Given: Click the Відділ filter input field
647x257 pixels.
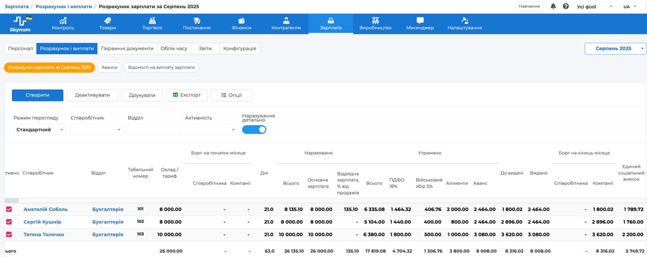Looking at the screenshot, I should click(154, 130).
